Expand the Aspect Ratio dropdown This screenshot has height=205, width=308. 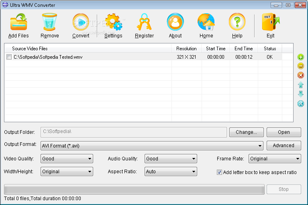171,172
